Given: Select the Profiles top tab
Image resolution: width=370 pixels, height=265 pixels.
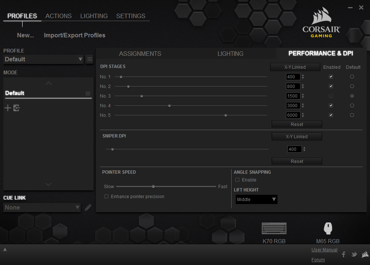Looking at the screenshot, I should coord(22,16).
